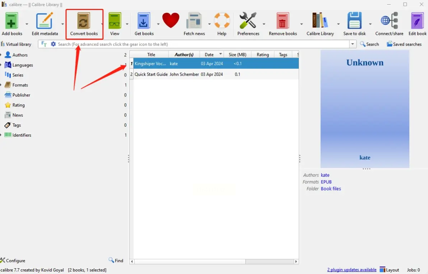
Task: Click the Edit book icon
Action: [x=417, y=21]
